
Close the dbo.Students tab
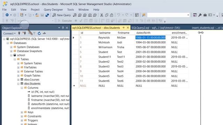point(128,28)
